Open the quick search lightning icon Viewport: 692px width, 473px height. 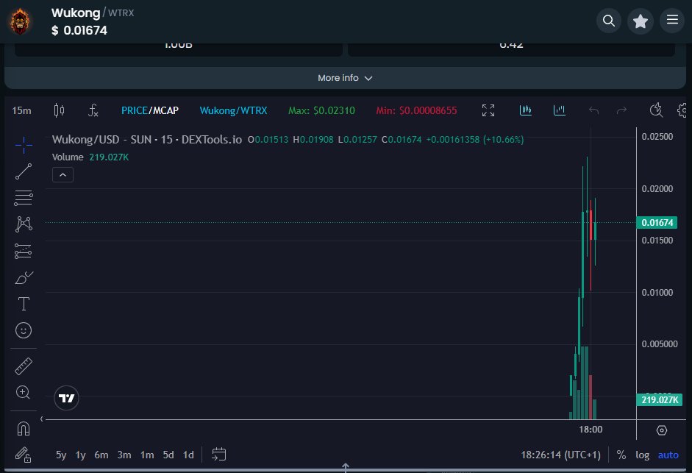point(656,110)
